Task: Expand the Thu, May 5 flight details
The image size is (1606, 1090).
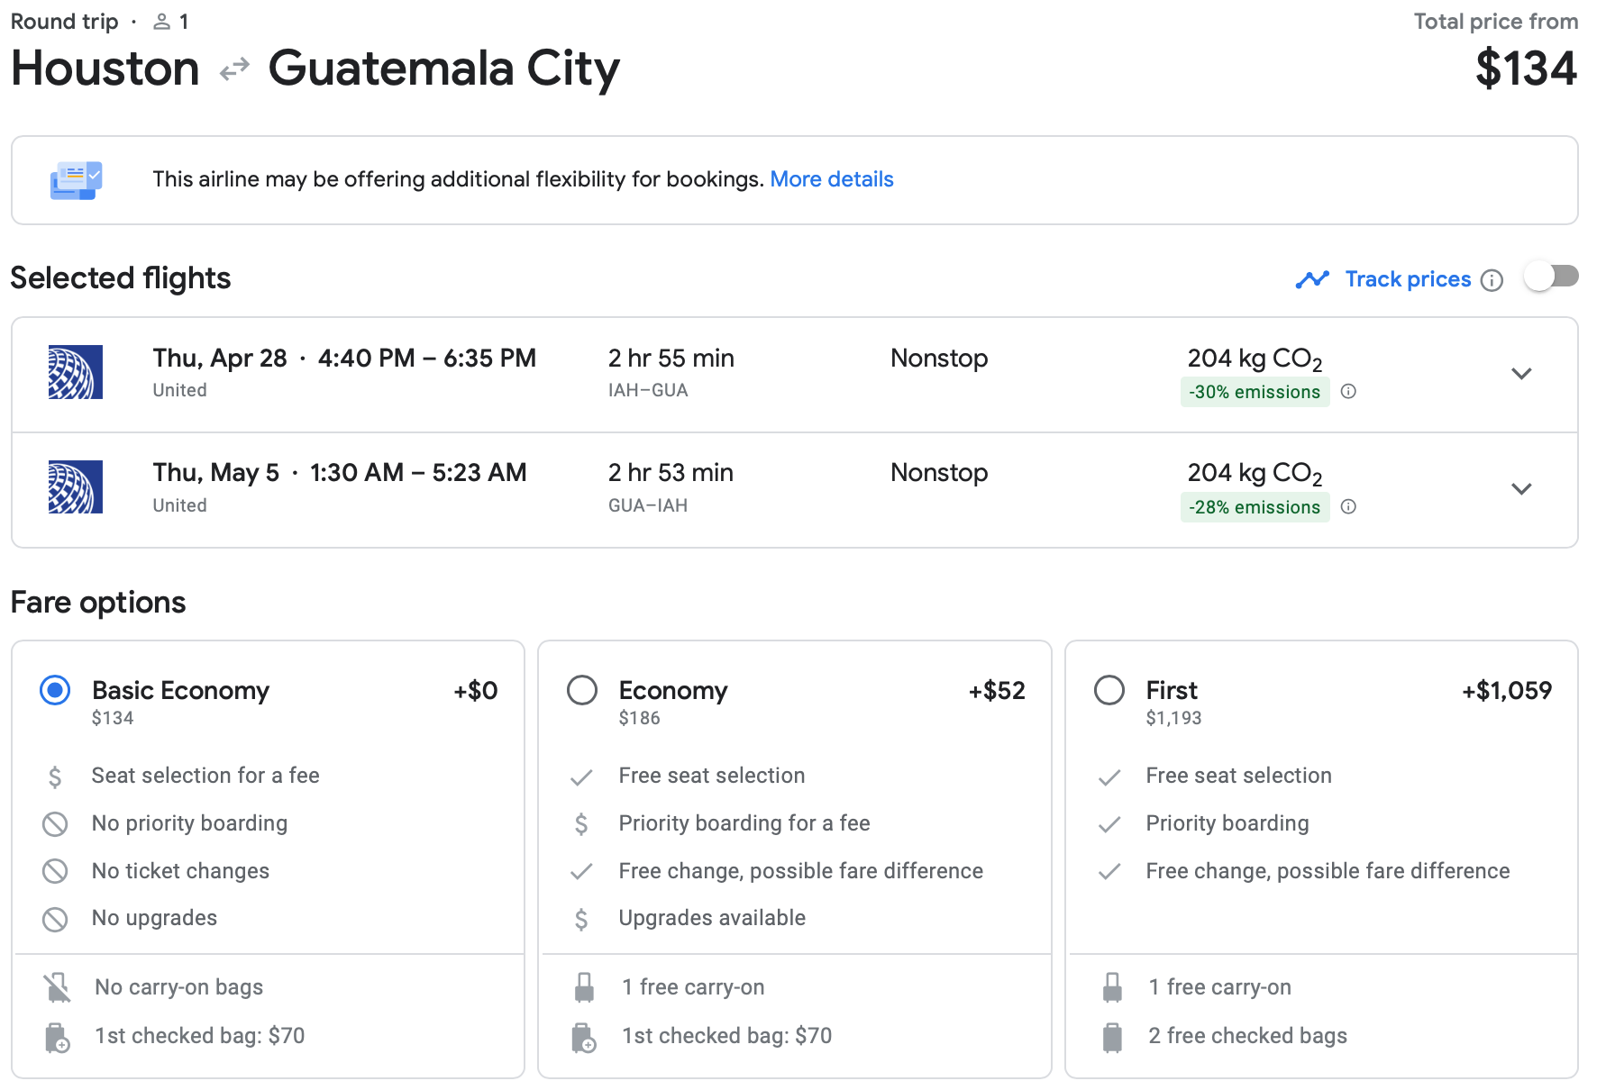Action: [x=1521, y=489]
